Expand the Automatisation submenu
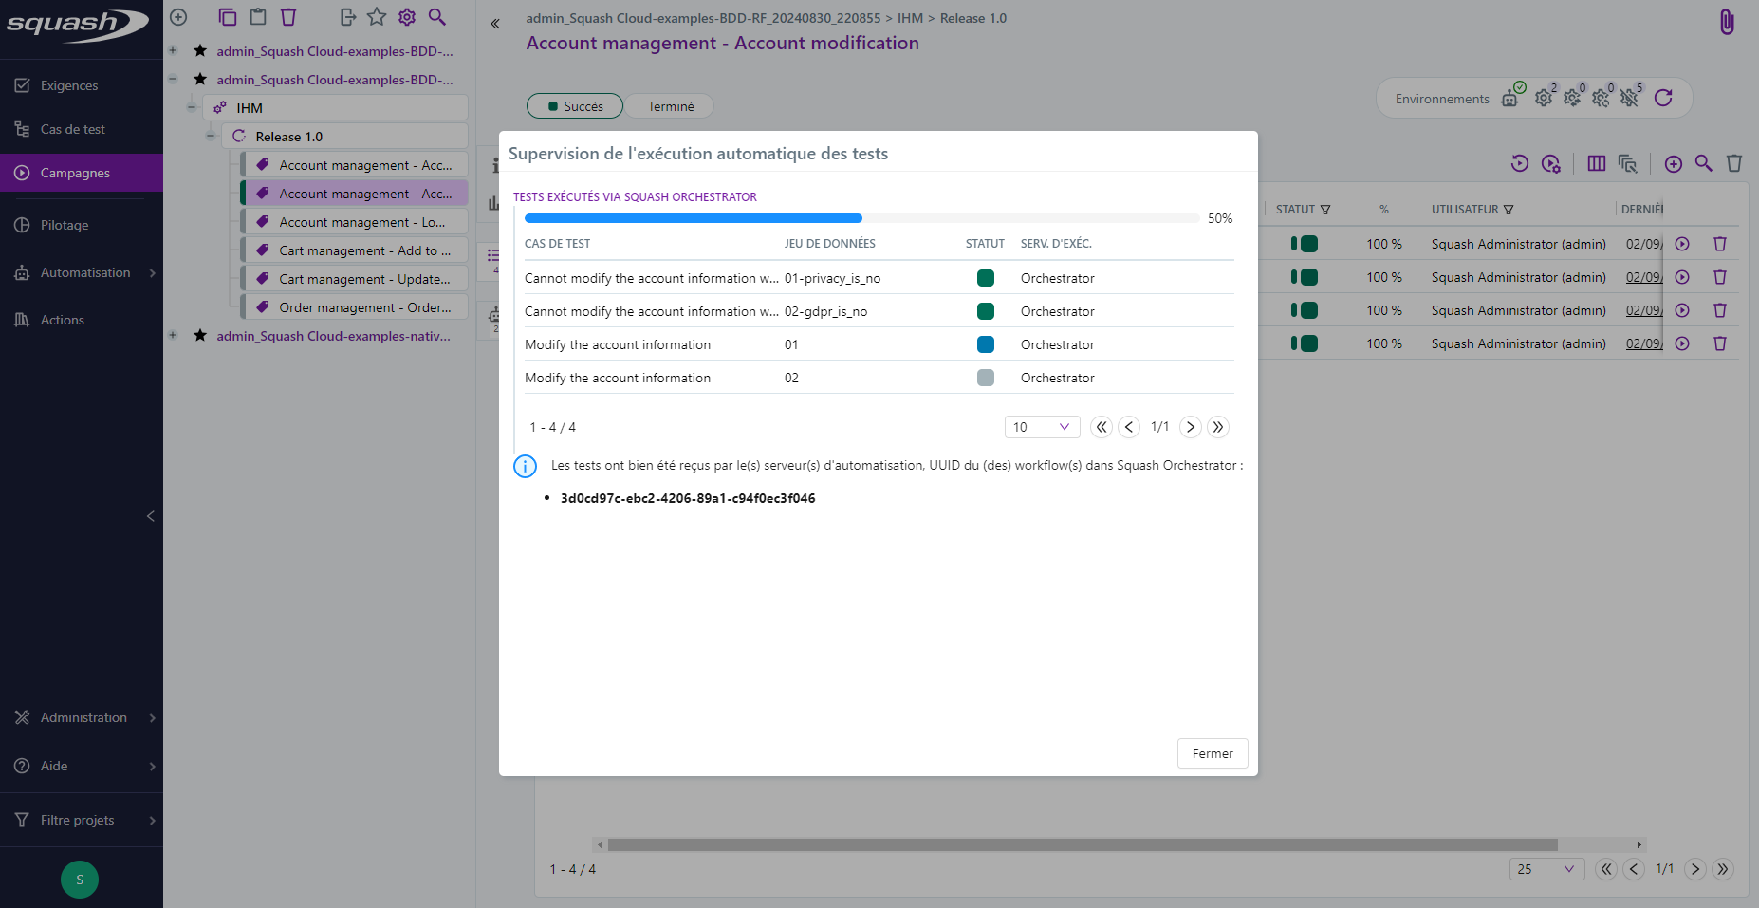Screen dimensions: 1759x908 [x=152, y=273]
